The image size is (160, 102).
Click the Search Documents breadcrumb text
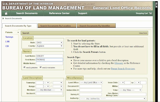pos(13,18)
